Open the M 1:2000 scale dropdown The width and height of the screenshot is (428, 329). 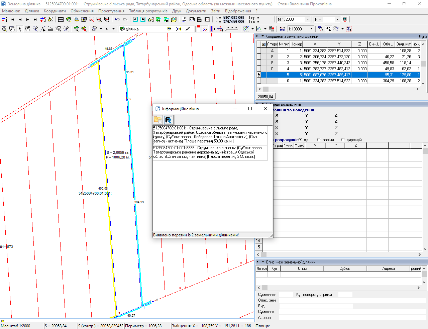tap(308, 19)
